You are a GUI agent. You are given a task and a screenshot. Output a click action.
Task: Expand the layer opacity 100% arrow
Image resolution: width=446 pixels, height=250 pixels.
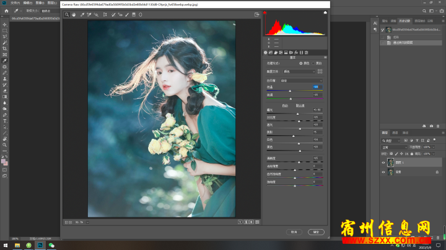click(x=434, y=148)
